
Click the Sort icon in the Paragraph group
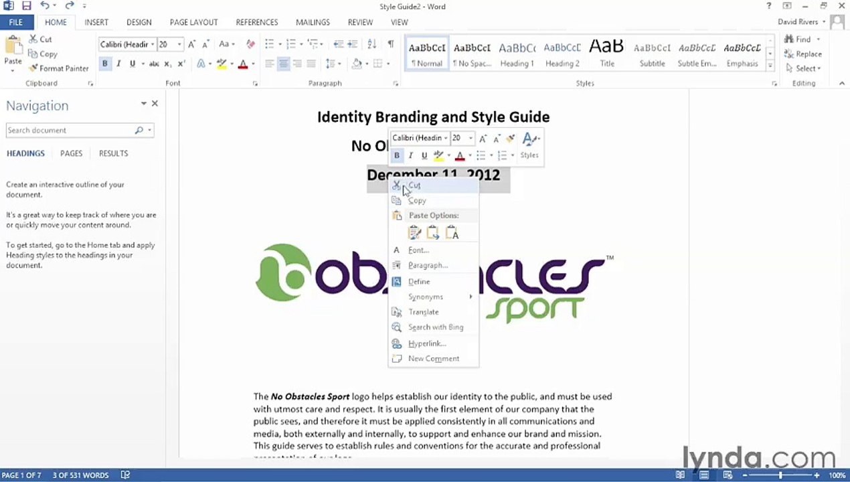pyautogui.click(x=372, y=44)
